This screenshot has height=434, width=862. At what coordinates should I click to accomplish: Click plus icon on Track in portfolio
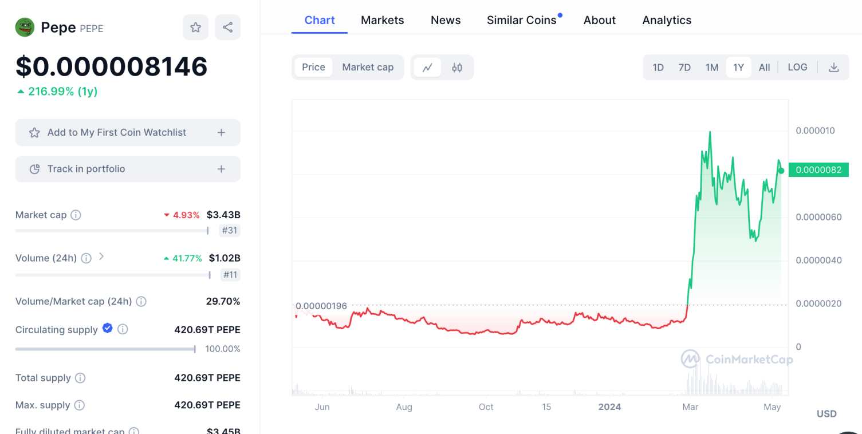click(x=221, y=169)
